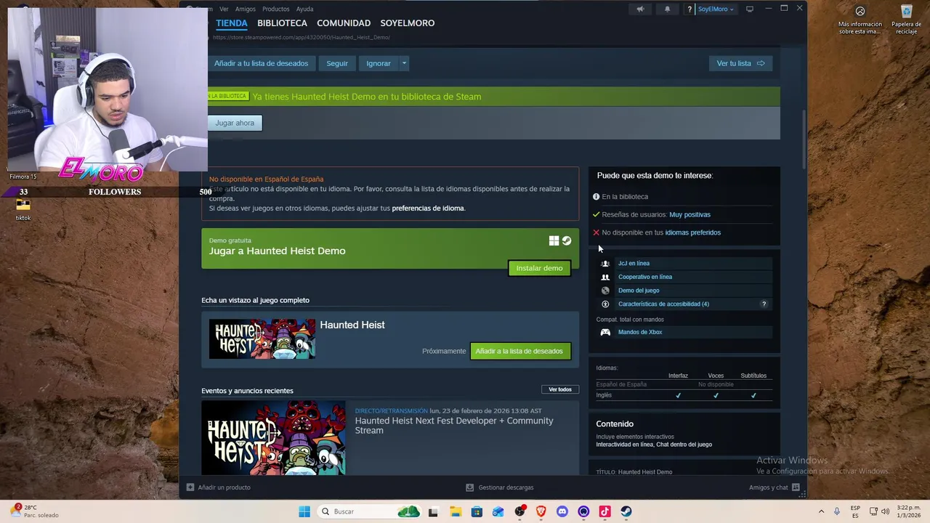
Task: Open the Task View taskbar icon
Action: point(433,511)
